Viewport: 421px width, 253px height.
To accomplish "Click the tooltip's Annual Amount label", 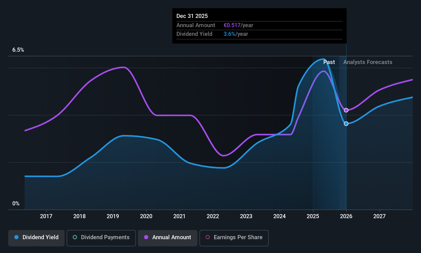I will (x=196, y=25).
